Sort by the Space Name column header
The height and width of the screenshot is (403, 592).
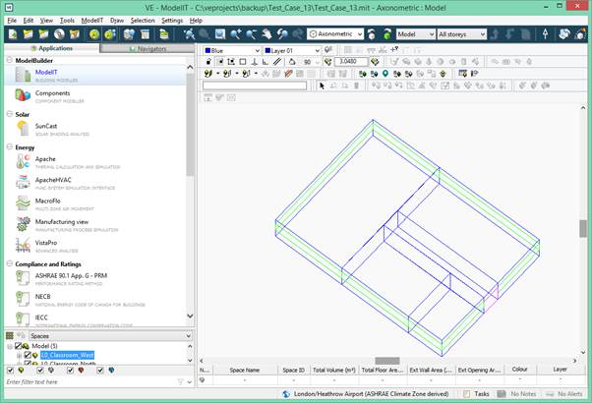tap(244, 370)
